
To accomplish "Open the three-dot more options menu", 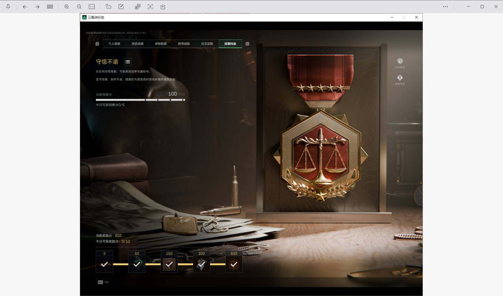I will tap(445, 7).
